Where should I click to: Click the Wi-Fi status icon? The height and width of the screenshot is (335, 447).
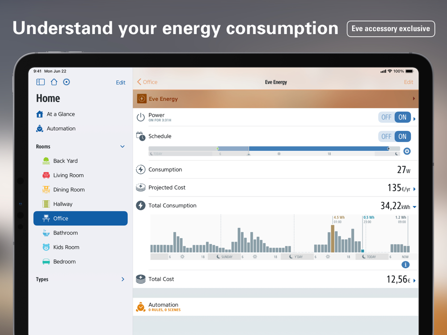[390, 71]
